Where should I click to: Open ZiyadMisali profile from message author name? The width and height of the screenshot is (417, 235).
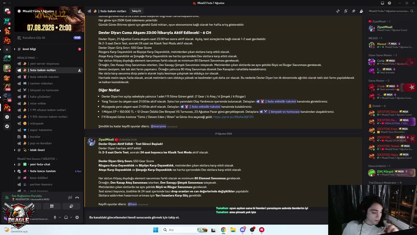click(x=106, y=140)
